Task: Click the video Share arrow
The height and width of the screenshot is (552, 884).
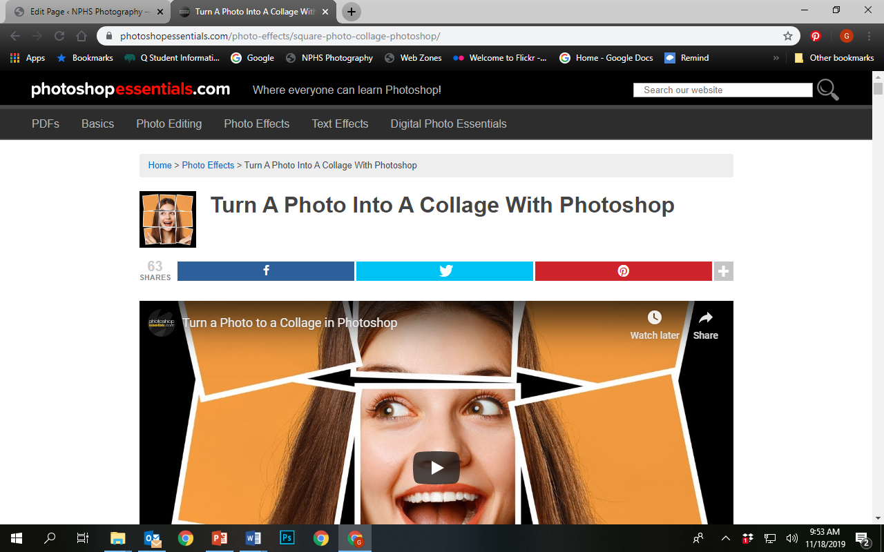Action: (x=705, y=325)
